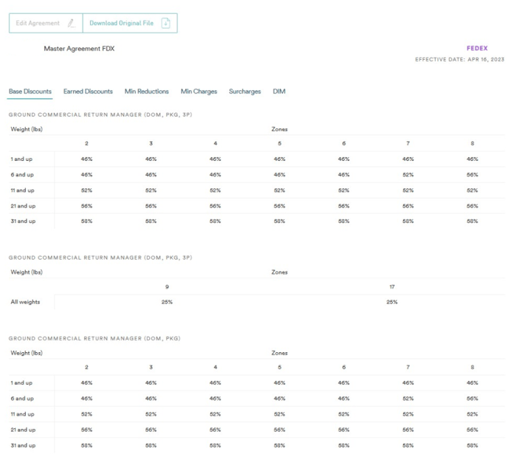Click the topmost Return Manager (DOM, PKG, 3P) heading

(x=100, y=114)
